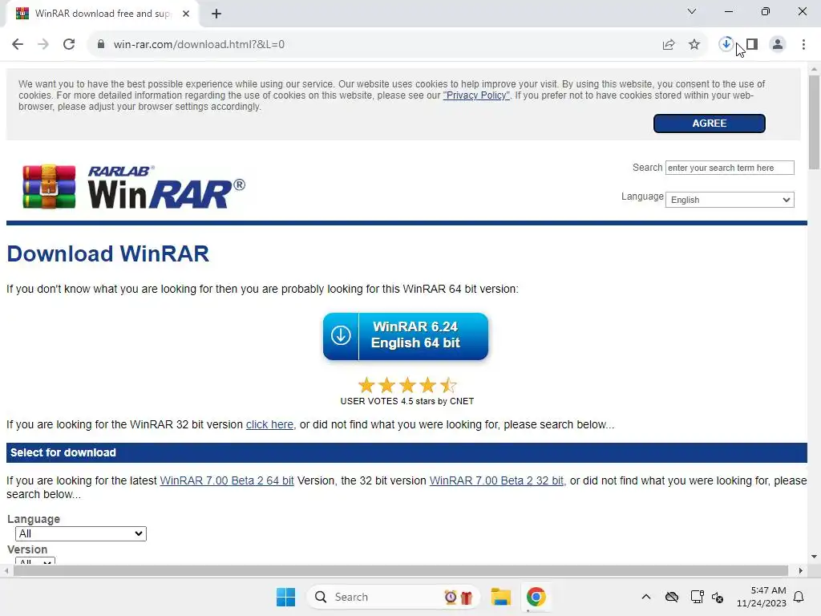
Task: View site information padlock icon
Action: tap(101, 45)
